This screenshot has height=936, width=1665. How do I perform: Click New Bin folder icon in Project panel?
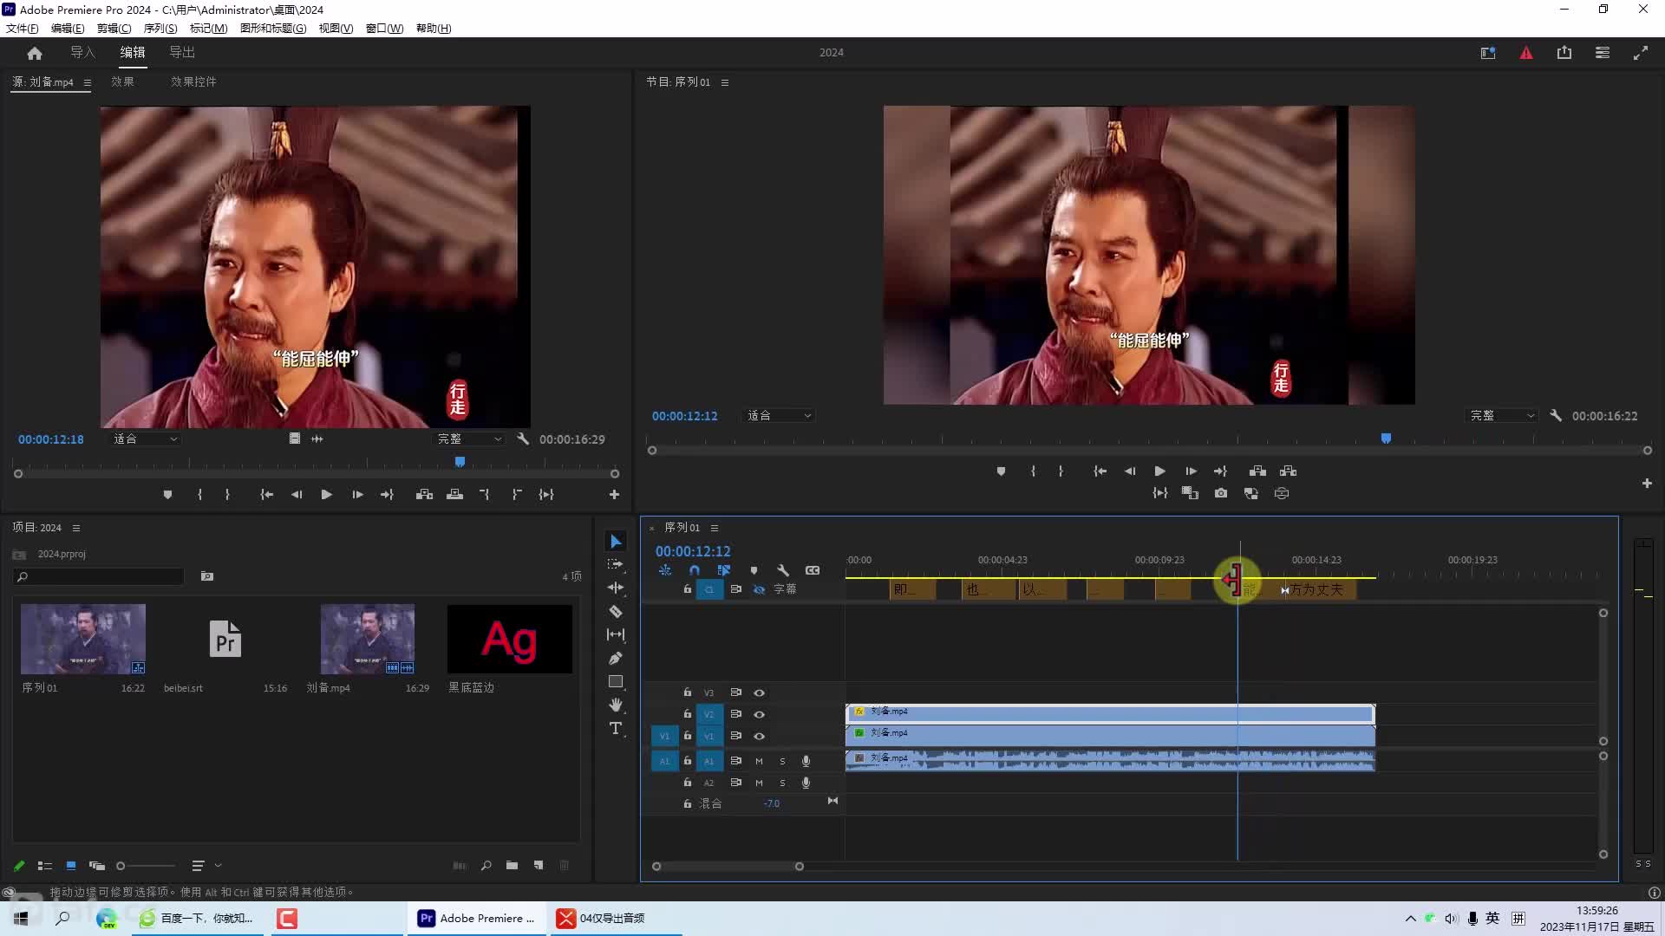(x=512, y=865)
